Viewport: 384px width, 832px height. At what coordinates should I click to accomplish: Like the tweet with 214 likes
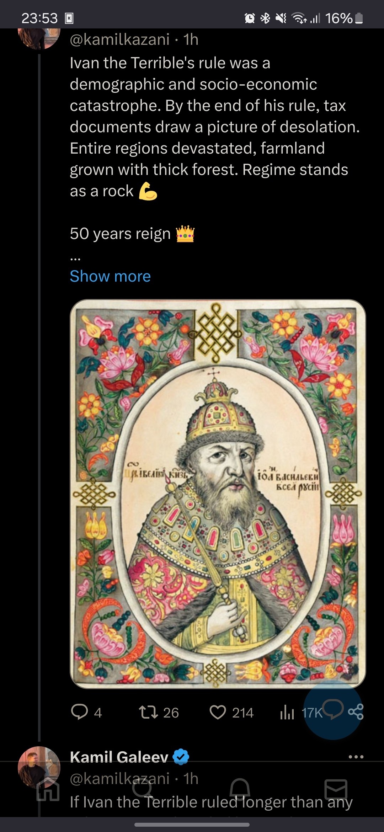(231, 712)
